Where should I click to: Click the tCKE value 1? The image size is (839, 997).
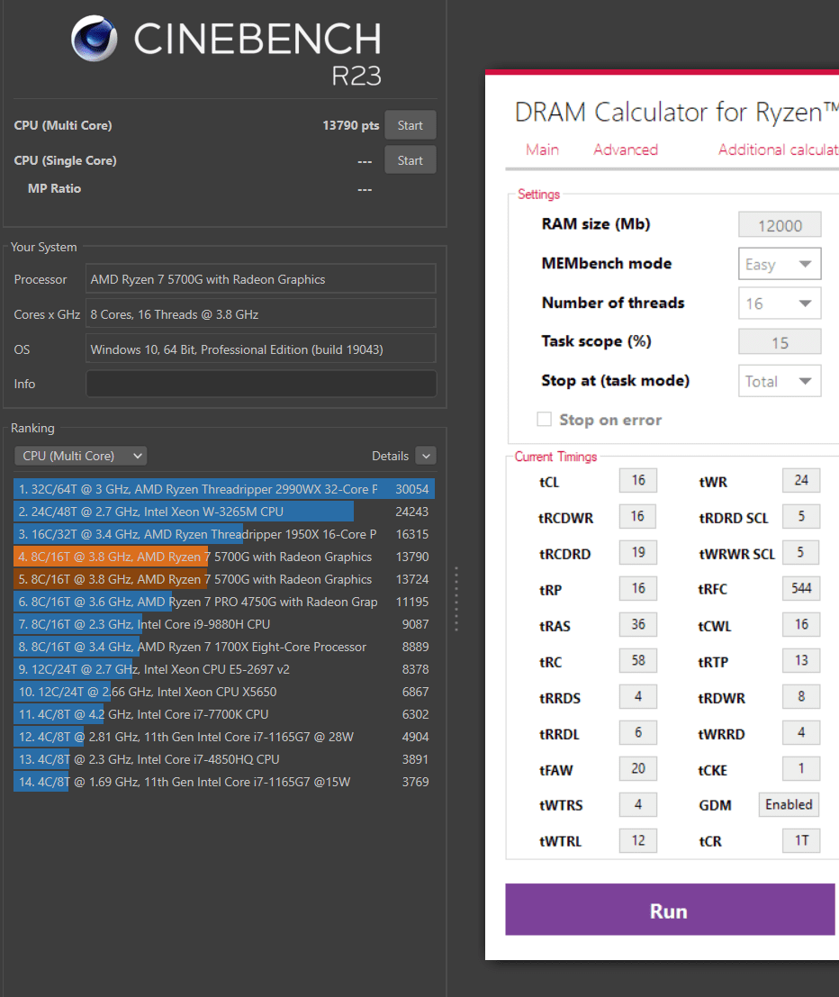(801, 769)
